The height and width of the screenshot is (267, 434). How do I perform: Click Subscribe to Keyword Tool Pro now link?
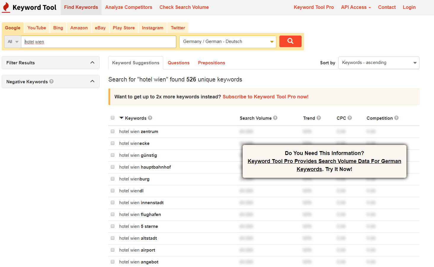click(265, 97)
